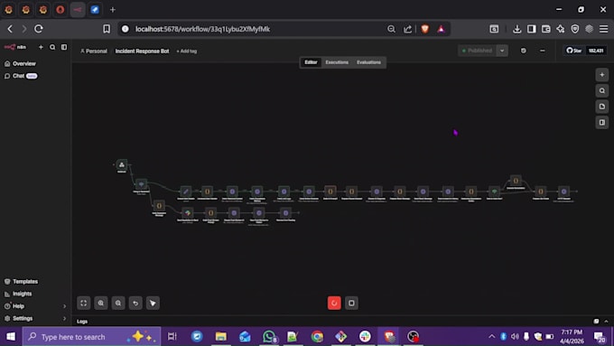Open WhatsApp from taskbar
This screenshot has width=614, height=346.
[269, 337]
